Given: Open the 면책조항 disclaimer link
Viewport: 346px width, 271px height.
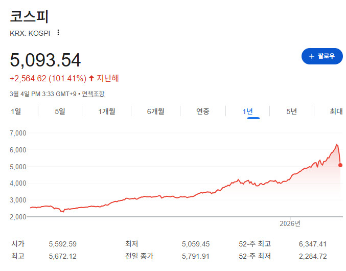Looking at the screenshot, I should 93,94.
